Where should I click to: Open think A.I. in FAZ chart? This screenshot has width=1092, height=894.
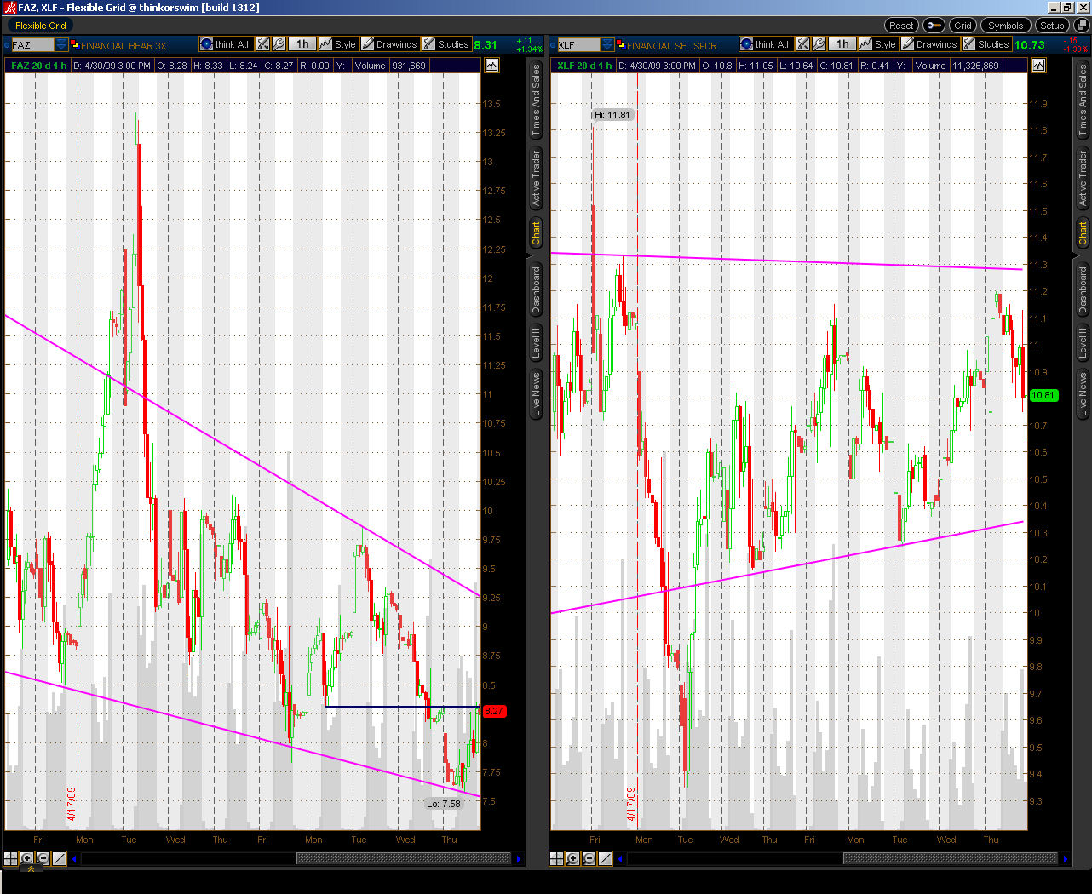pos(226,44)
